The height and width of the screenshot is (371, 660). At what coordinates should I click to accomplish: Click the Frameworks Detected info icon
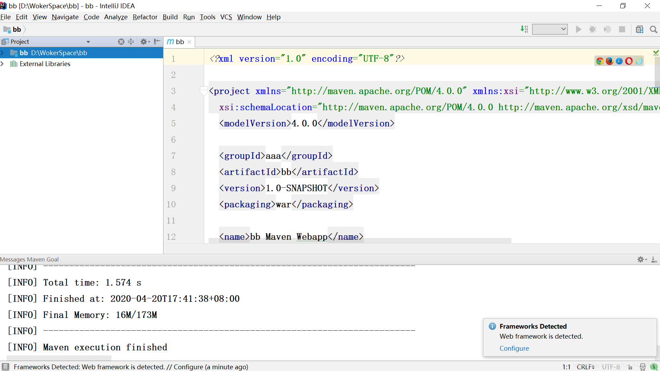click(492, 326)
